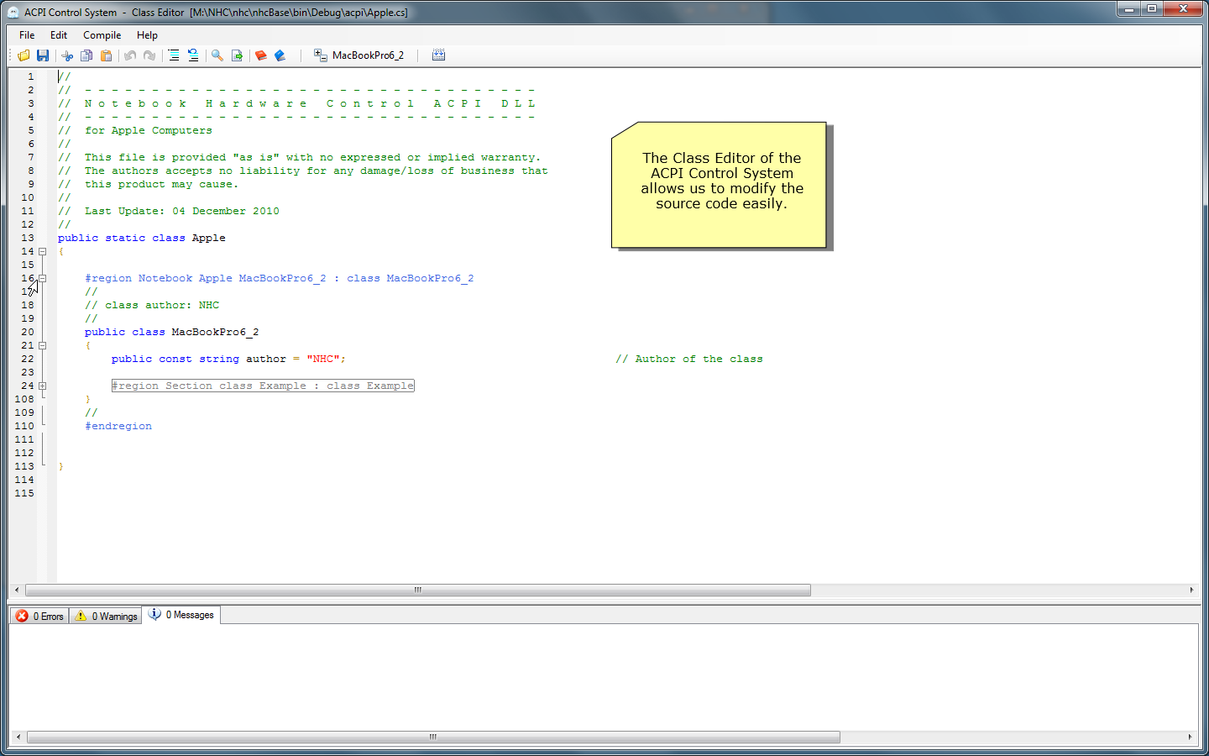Click the code editor horizontal scrollbar
This screenshot has height=756, width=1209.
click(418, 591)
